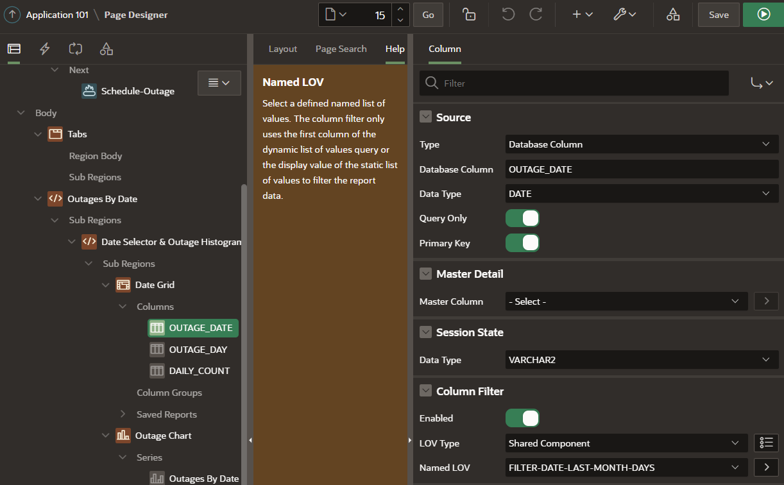
Task: Click the Save button
Action: (719, 15)
